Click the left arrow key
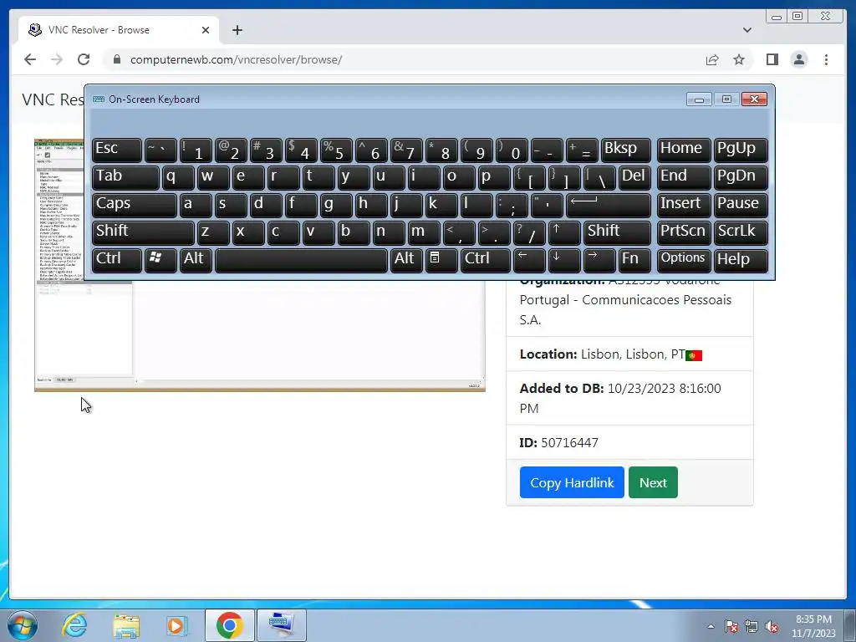The height and width of the screenshot is (642, 856). [x=529, y=260]
